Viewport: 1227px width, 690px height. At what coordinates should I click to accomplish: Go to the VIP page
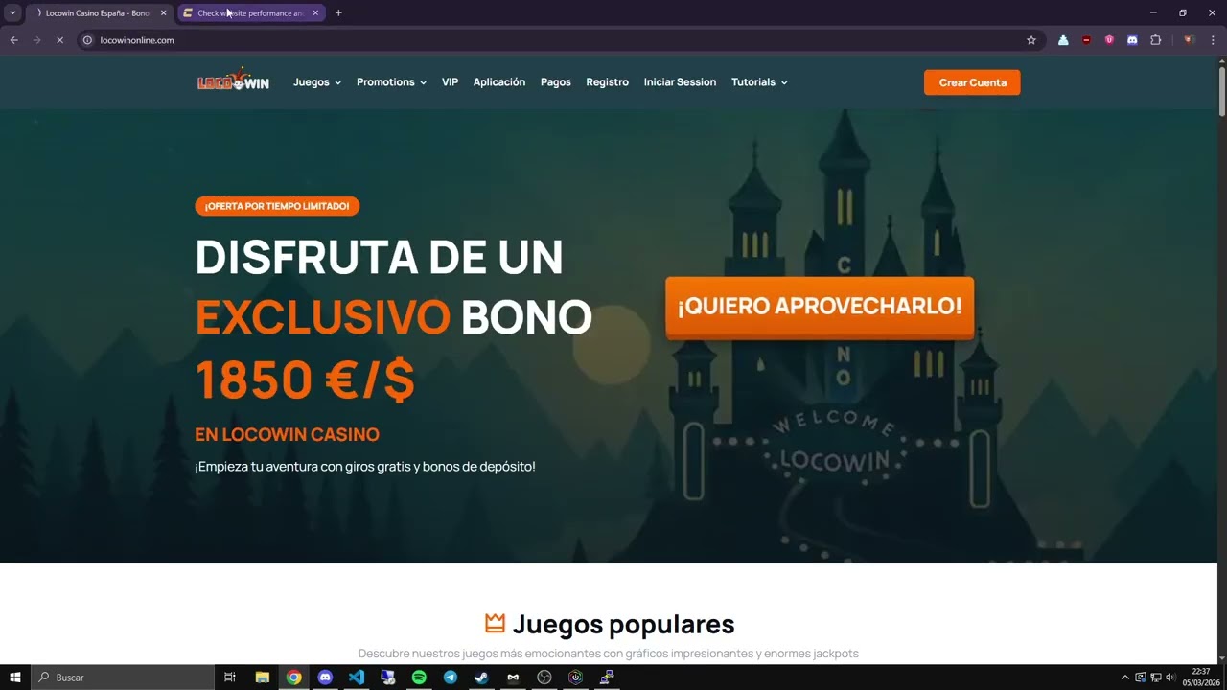(450, 82)
